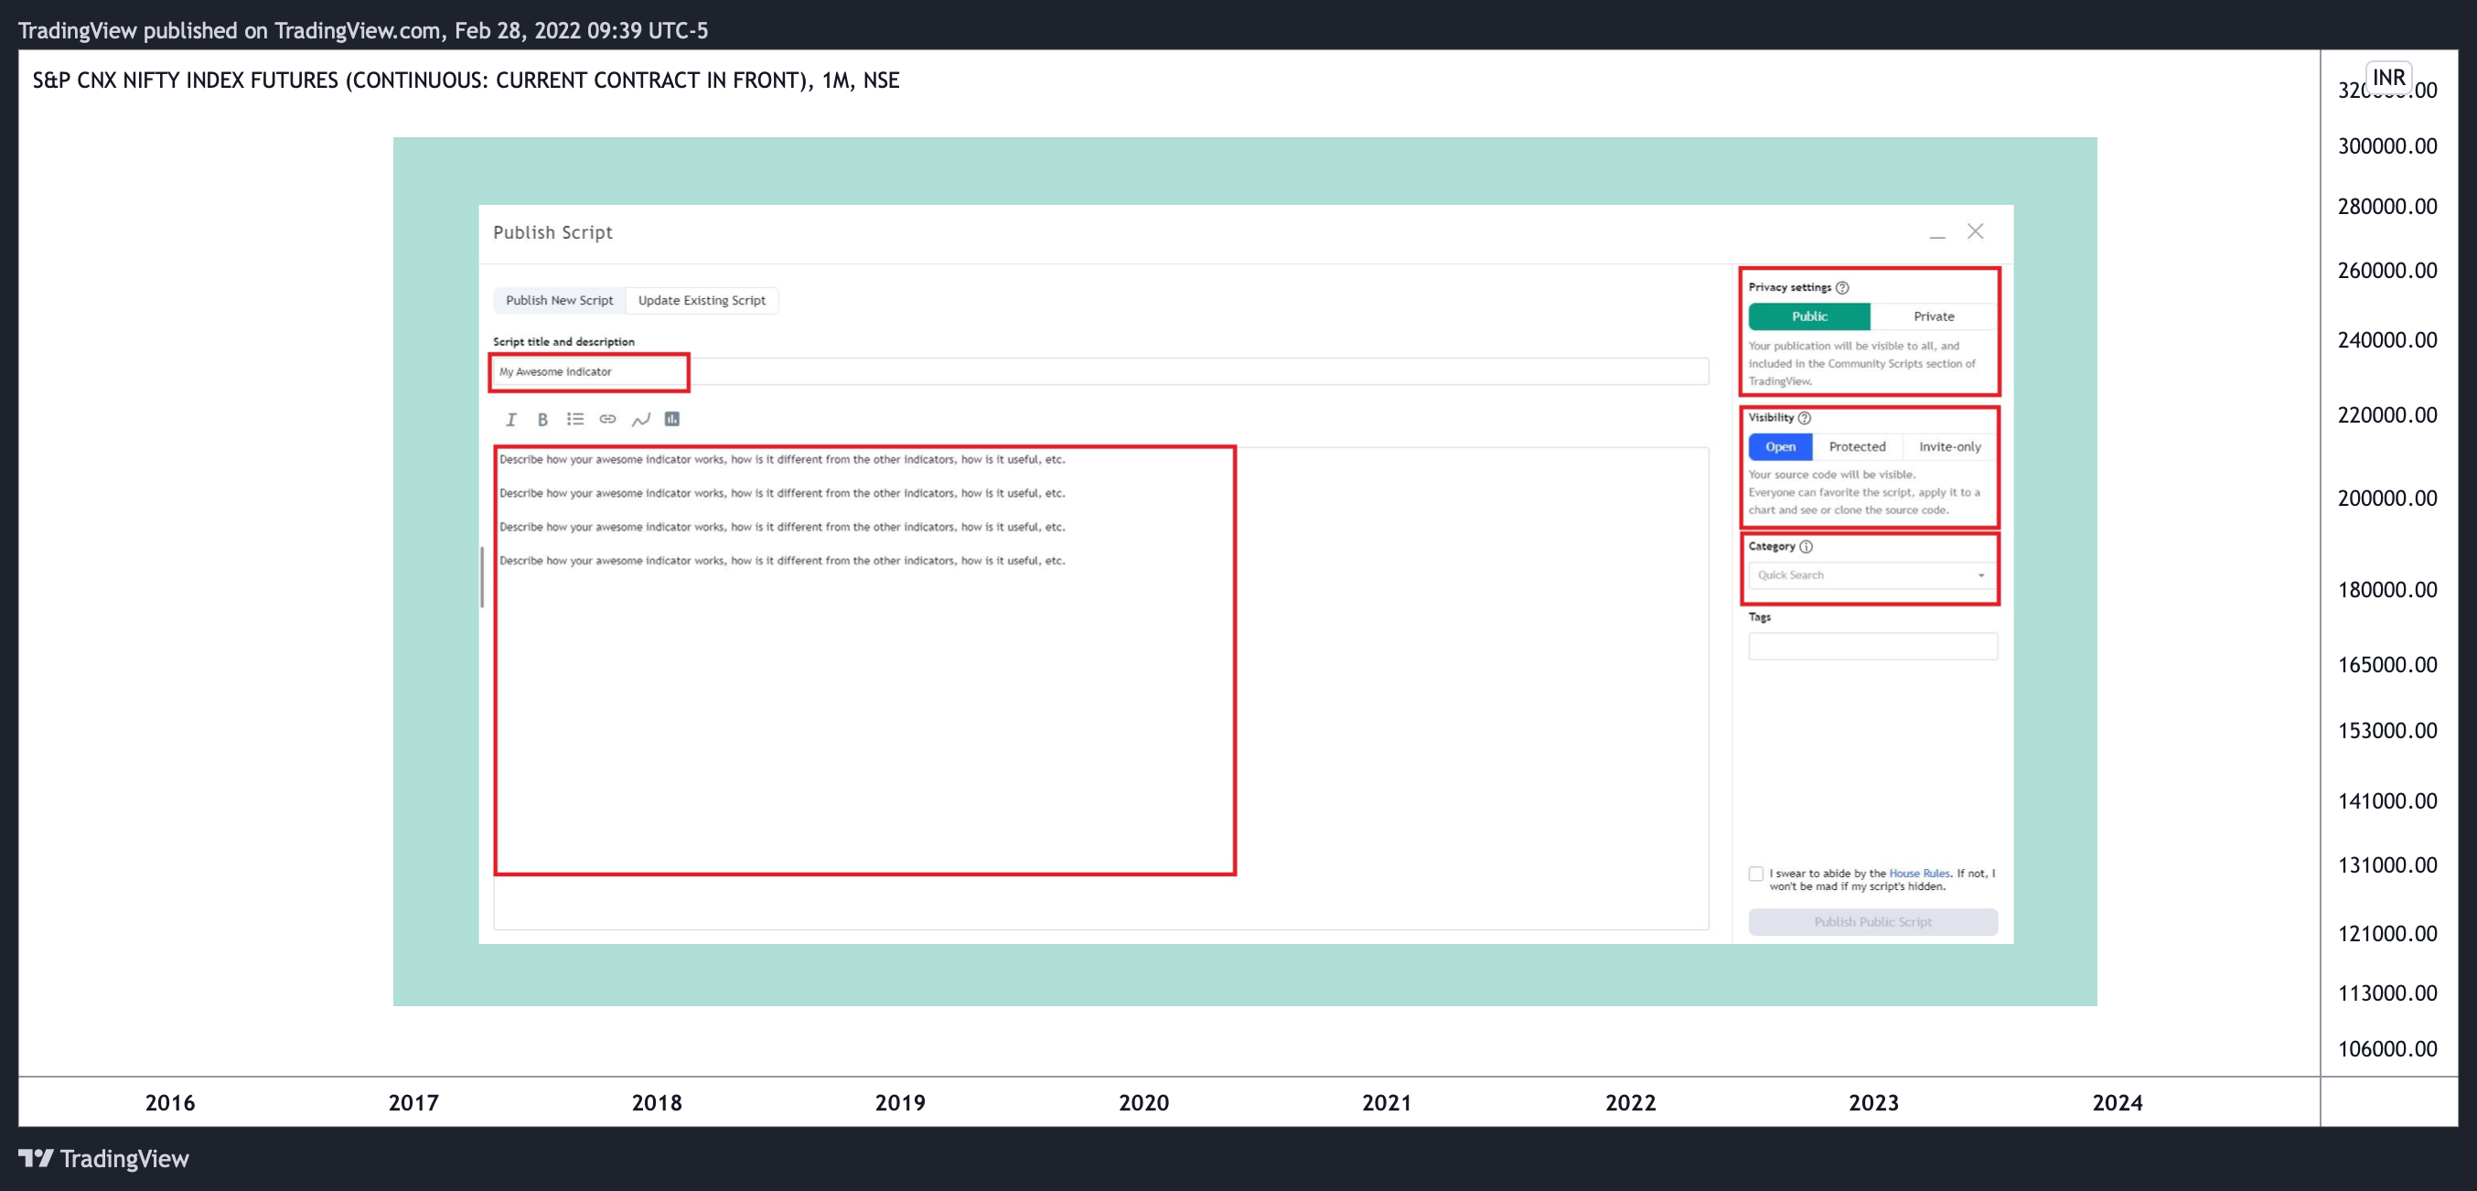This screenshot has width=2477, height=1191.
Task: Choose Protected visibility option
Action: pyautogui.click(x=1857, y=447)
